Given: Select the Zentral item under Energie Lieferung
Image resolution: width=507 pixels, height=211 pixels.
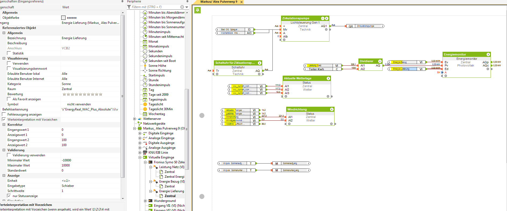Looking at the screenshot, I should 170,196.
